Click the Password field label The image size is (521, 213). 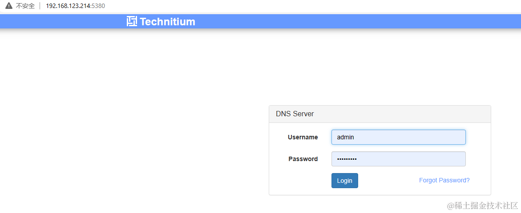point(303,159)
